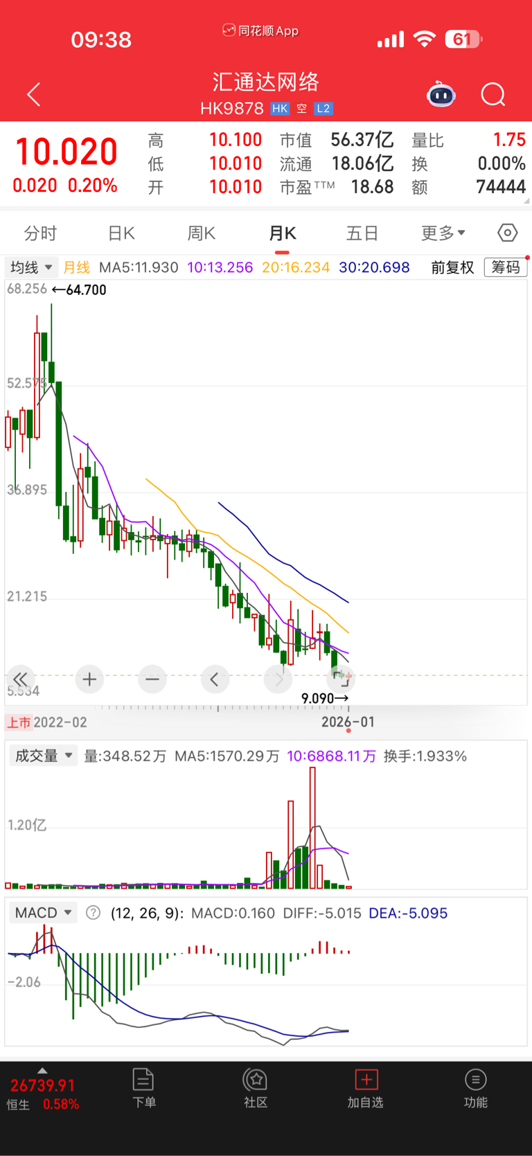
Task: Tap the search magnifier icon
Action: [x=493, y=94]
